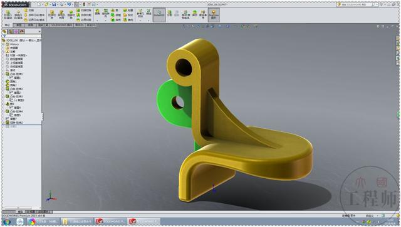This screenshot has width=401, height=227.
Task: Open the PropertyManager tab
Action: [10, 31]
